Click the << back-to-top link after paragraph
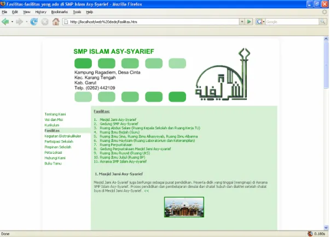Screen dimensions: 330x237 147,191
